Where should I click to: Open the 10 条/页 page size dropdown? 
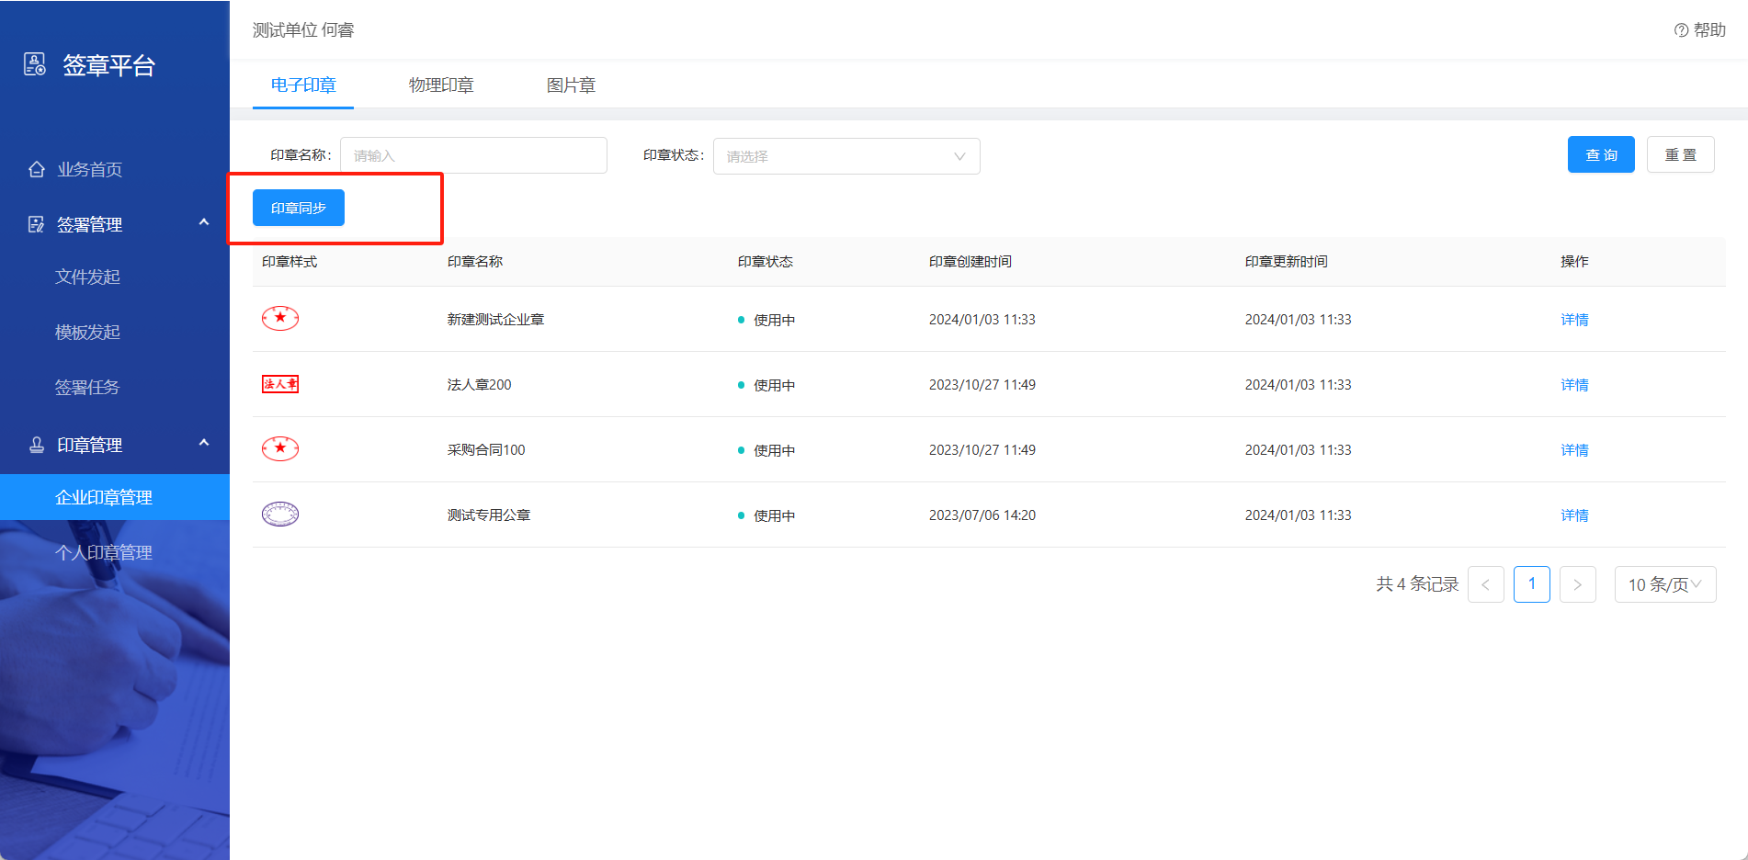pos(1664,584)
